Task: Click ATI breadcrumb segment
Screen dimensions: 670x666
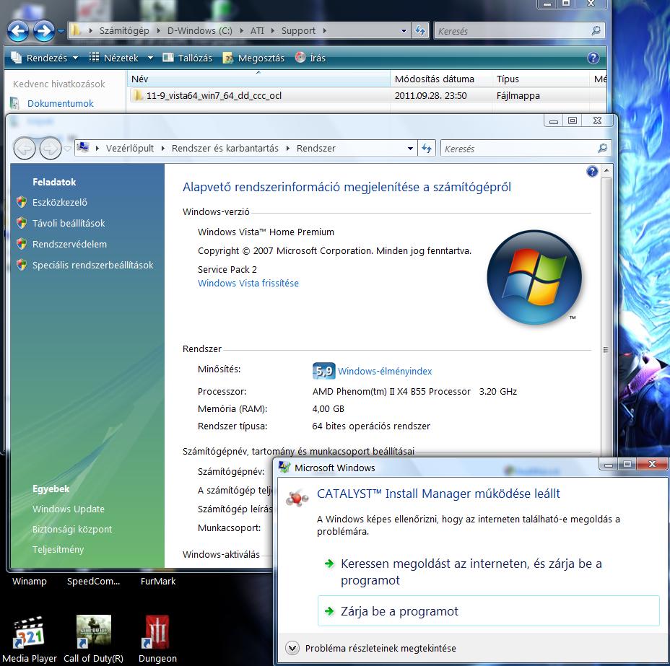Action: 257,31
